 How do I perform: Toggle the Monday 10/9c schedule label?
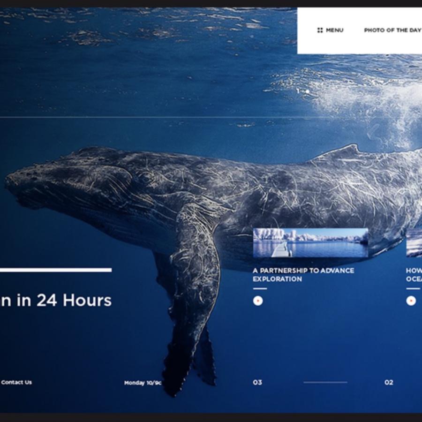[143, 383]
